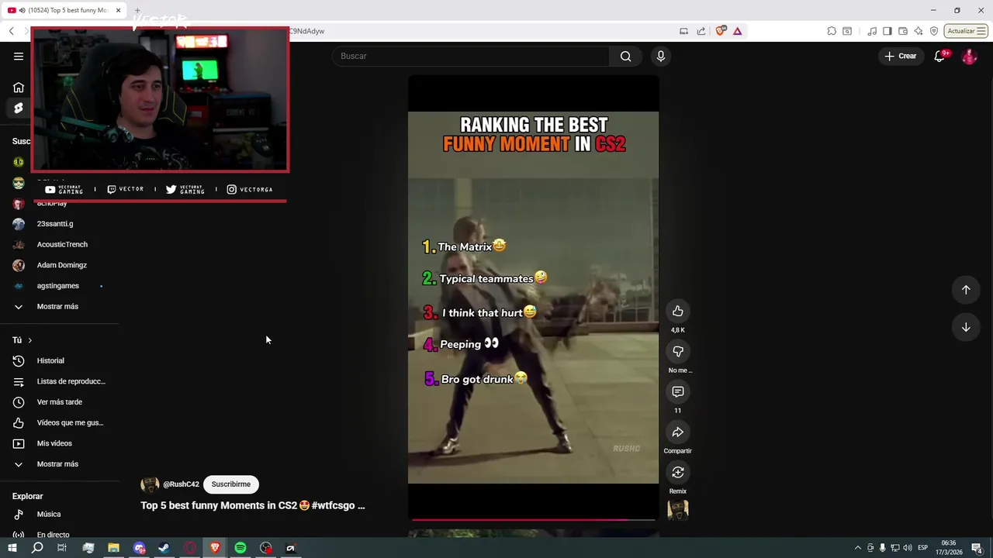993x558 pixels.
Task: Open the media control music note icon
Action: pos(872,31)
